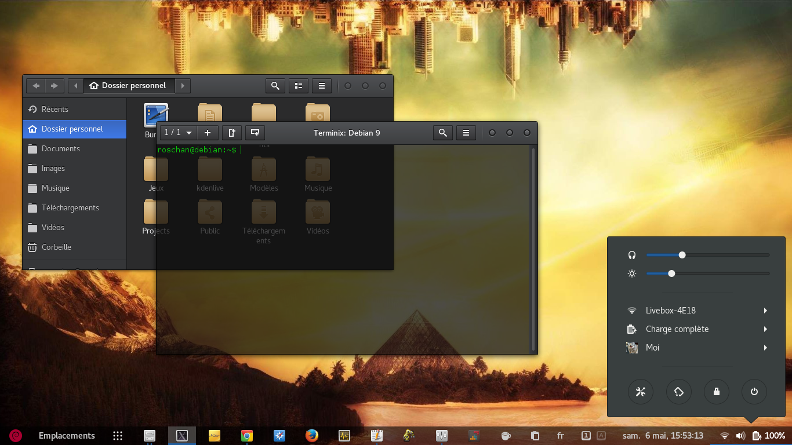Viewport: 792px width, 445px height.
Task: Open the Terminix hamburger menu
Action: 466,133
